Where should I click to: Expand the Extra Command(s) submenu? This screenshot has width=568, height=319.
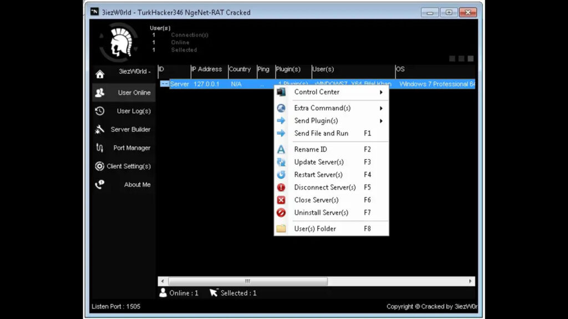click(332, 108)
